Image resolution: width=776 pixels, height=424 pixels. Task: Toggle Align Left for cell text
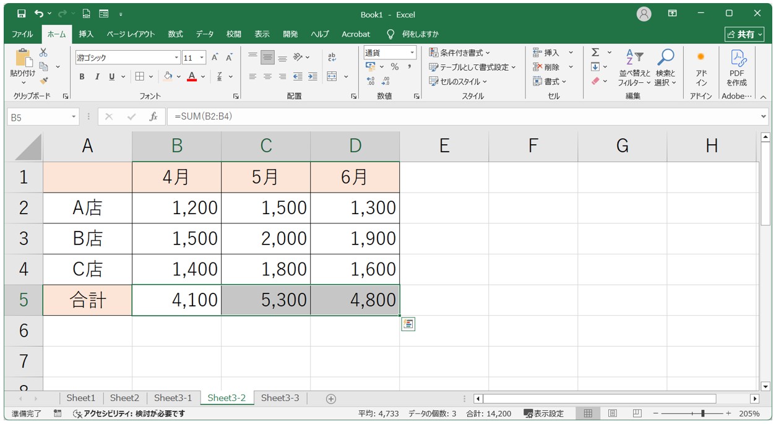coord(252,77)
